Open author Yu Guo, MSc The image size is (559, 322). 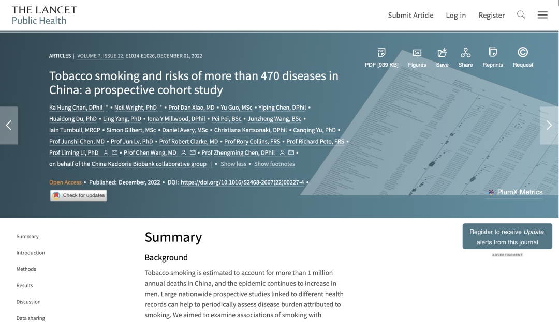pos(237,108)
